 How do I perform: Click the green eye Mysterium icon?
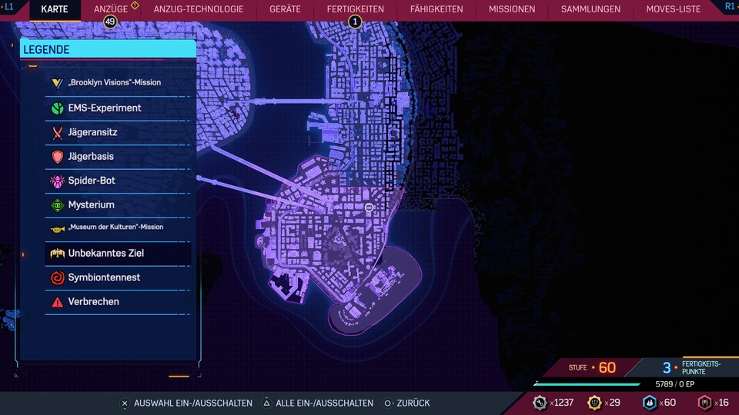point(57,205)
